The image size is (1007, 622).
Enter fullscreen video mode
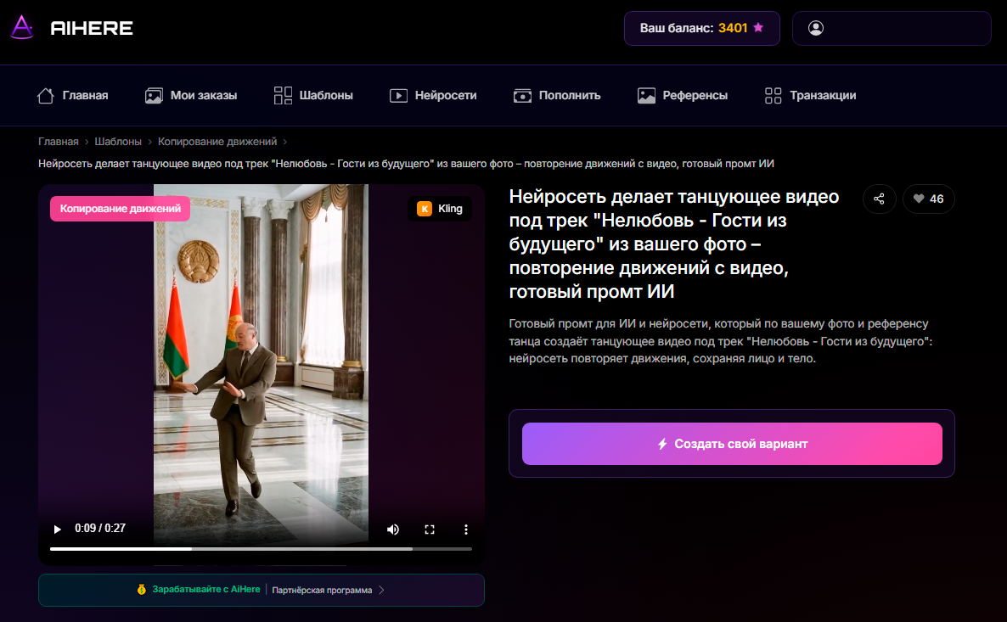(x=430, y=529)
